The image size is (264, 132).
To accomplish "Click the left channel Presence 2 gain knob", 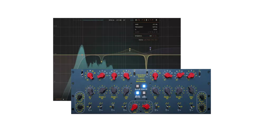I will [102, 90].
